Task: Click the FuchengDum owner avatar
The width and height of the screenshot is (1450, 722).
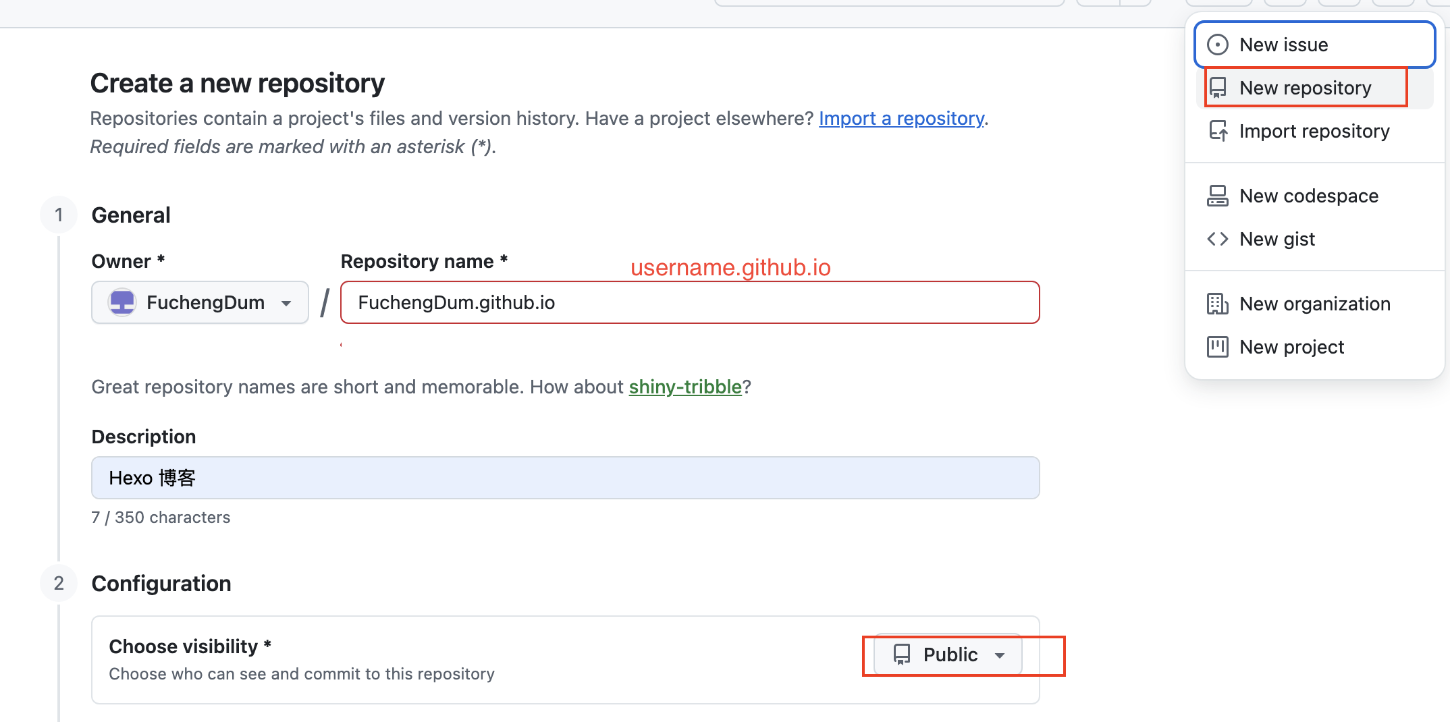Action: pyautogui.click(x=122, y=302)
